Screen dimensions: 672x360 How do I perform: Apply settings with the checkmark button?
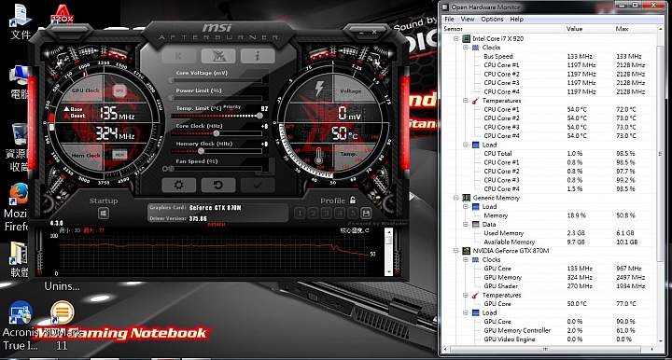click(258, 185)
